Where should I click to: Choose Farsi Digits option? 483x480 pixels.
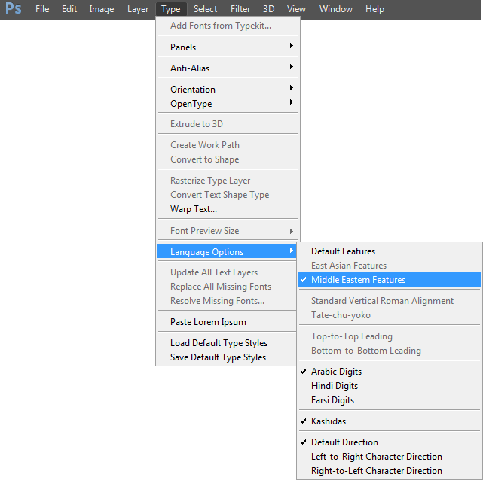pos(332,400)
